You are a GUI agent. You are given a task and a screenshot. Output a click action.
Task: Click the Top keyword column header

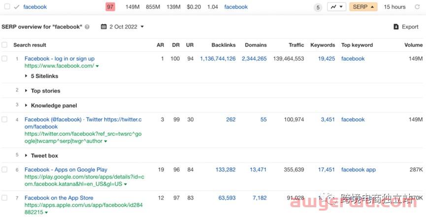point(357,45)
